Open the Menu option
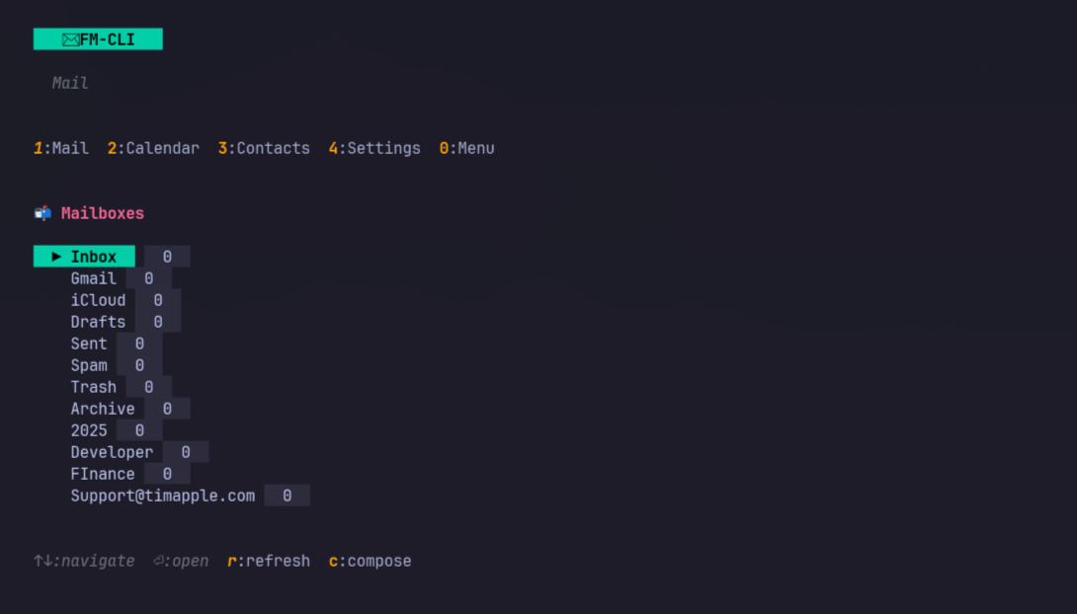This screenshot has height=614, width=1077. tap(467, 148)
